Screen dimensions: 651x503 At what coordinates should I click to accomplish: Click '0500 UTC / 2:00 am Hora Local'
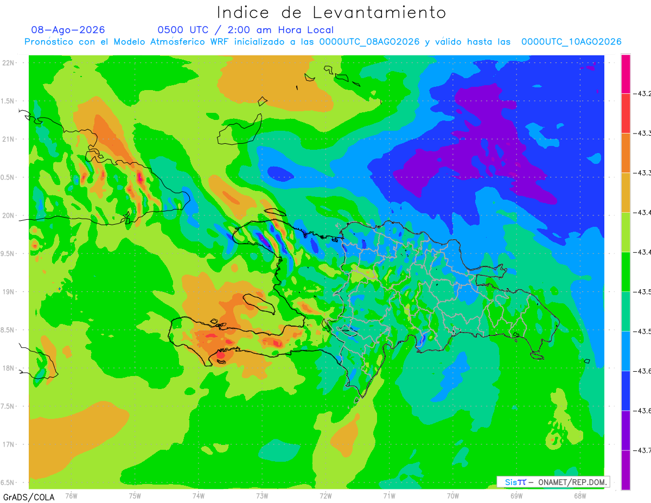coord(245,30)
